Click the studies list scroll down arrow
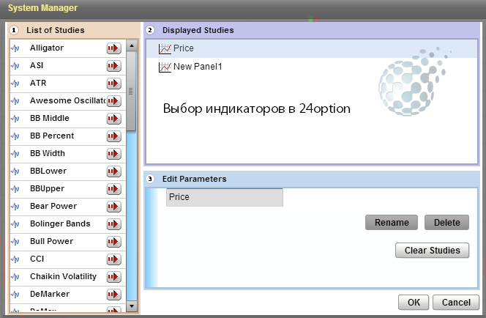Screen dimensions: 486x318 pos(132,306)
